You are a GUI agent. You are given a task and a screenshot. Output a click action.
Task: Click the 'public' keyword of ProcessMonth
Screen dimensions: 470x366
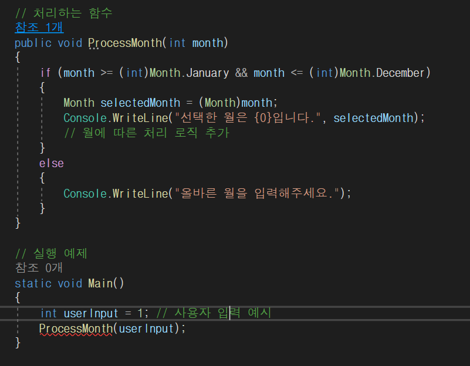33,43
